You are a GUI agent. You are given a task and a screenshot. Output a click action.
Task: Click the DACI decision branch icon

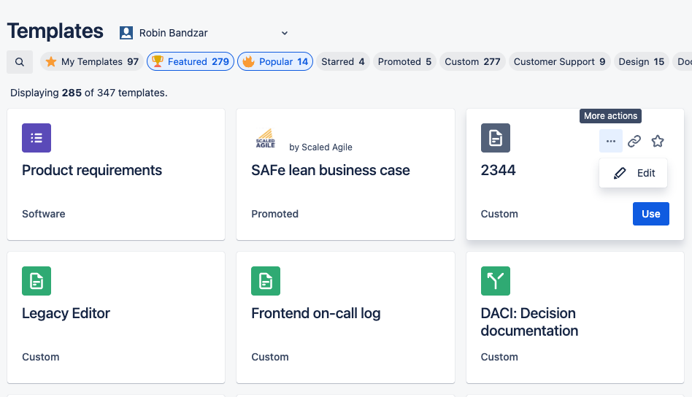coord(496,281)
